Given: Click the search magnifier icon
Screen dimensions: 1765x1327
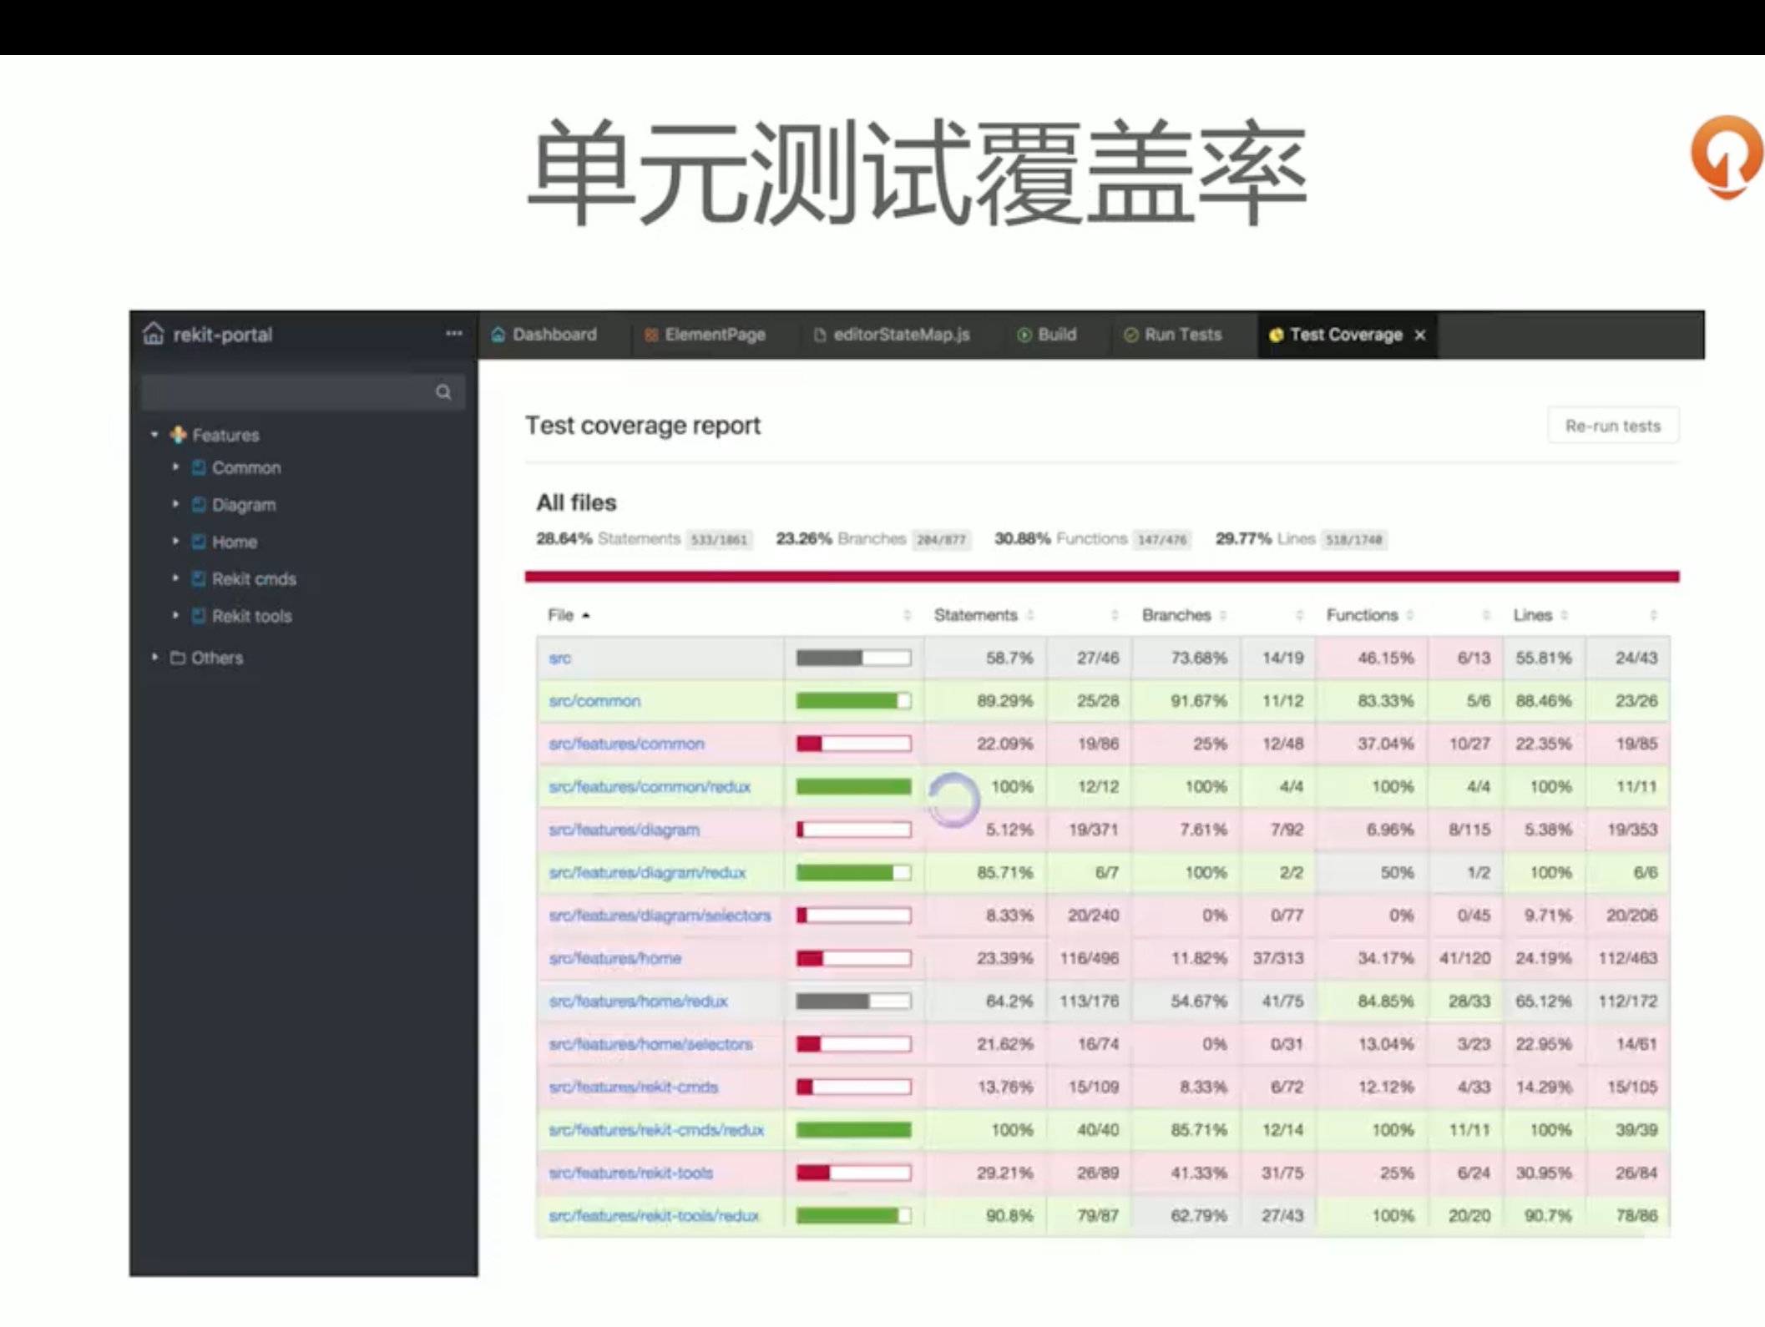Looking at the screenshot, I should [443, 392].
